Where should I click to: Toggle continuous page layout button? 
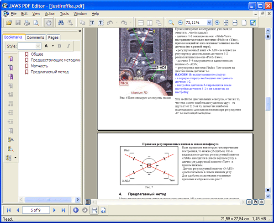point(94,210)
